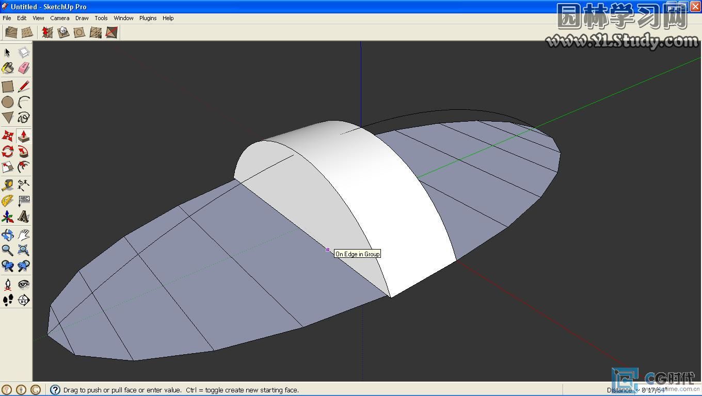The width and height of the screenshot is (702, 396).
Task: Go to Previous camera view
Action: [7, 266]
